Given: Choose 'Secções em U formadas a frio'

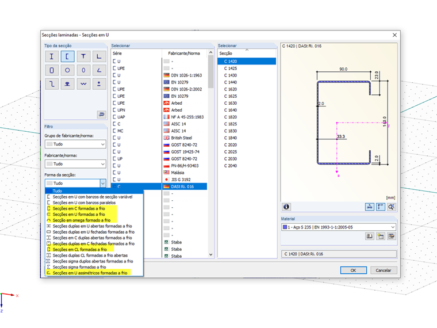Looking at the screenshot, I should tap(94, 215).
